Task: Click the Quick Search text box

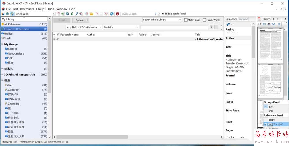Action: pos(138,14)
